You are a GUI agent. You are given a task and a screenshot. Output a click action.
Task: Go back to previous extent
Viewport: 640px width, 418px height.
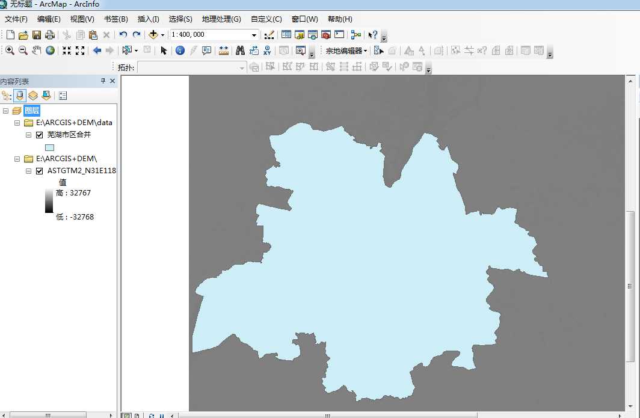coord(97,51)
